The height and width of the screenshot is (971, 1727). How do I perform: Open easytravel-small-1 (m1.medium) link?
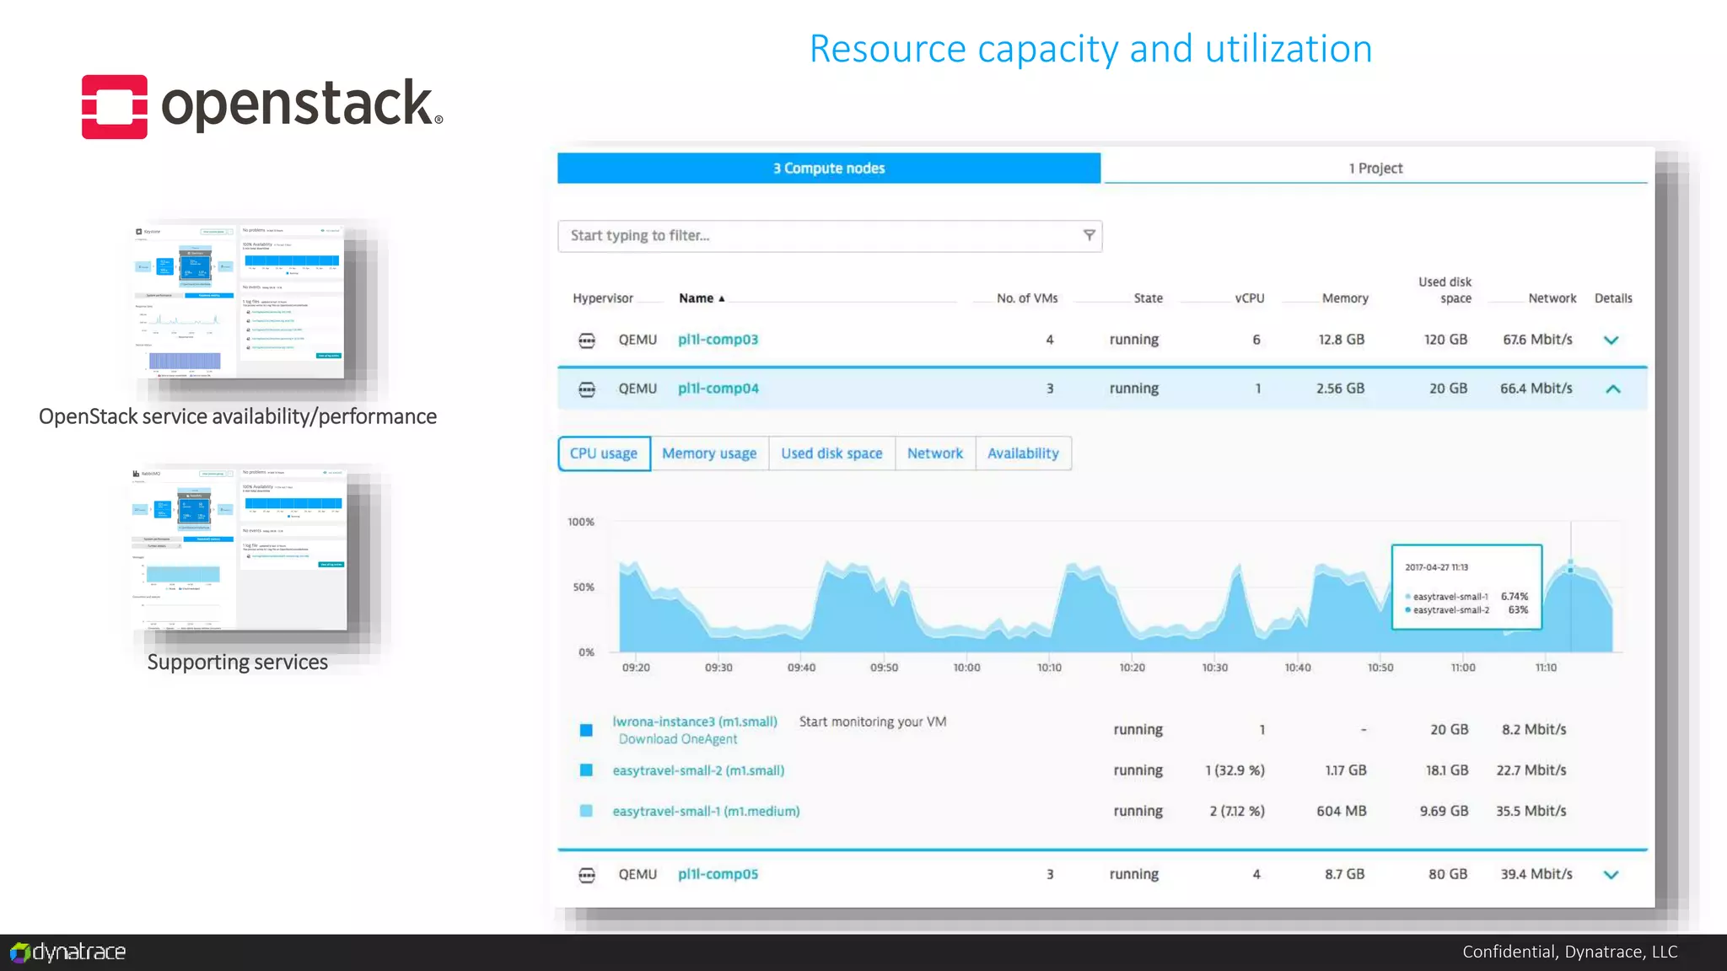[x=706, y=811]
